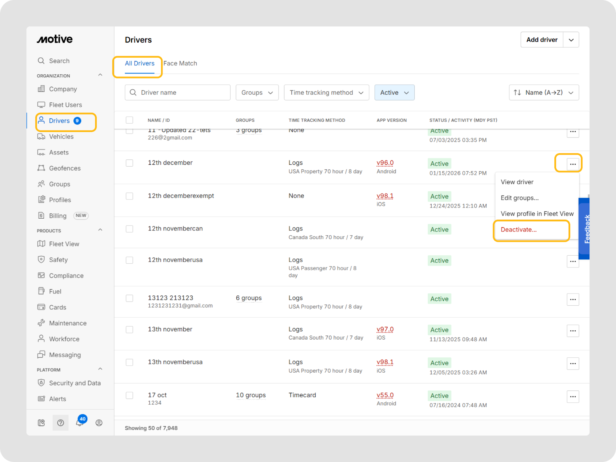Tick the checkbox for 12th december
The image size is (616, 462).
coord(129,163)
